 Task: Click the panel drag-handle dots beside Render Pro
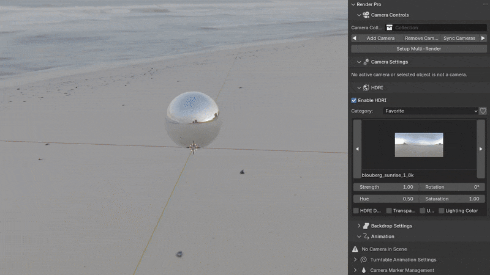click(x=484, y=4)
